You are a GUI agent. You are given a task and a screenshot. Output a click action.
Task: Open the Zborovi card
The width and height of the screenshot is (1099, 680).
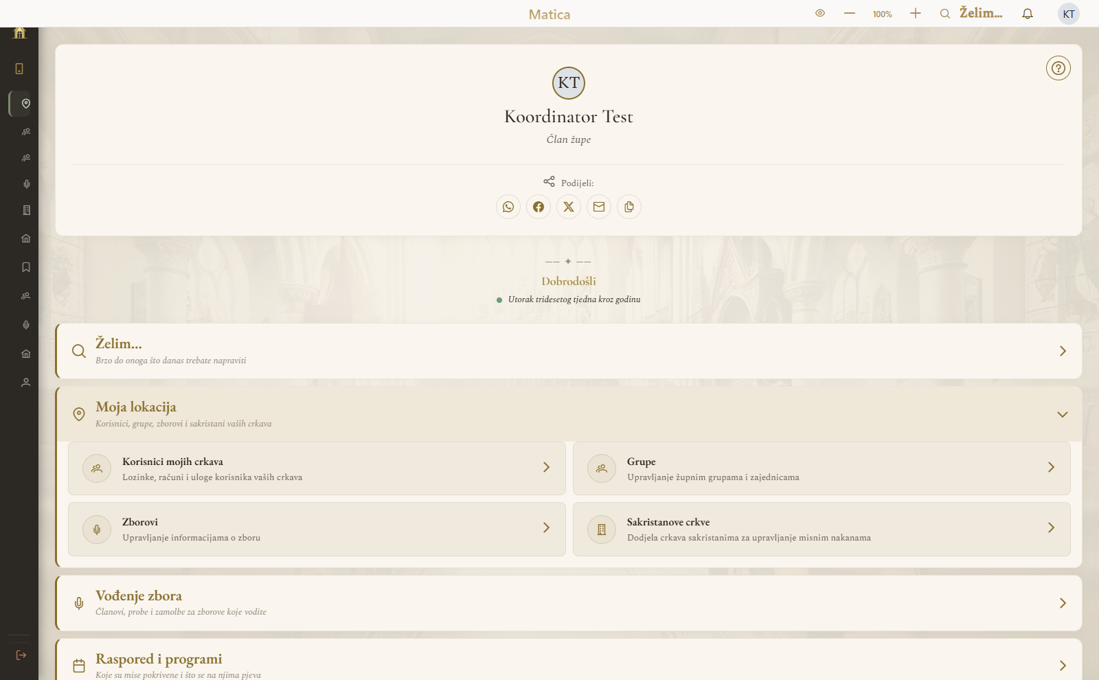coord(317,529)
